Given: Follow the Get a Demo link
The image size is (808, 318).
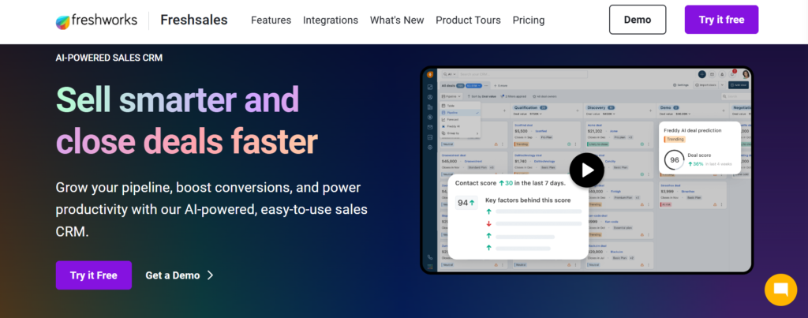Looking at the screenshot, I should (x=172, y=275).
